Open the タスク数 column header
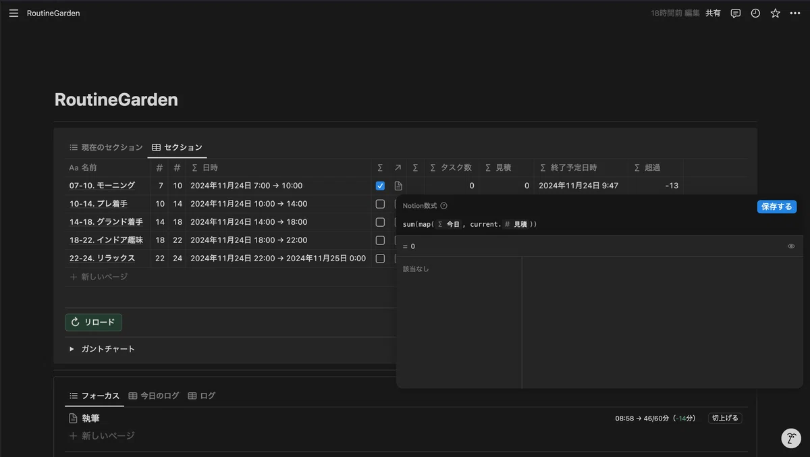810x457 pixels. tap(452, 167)
